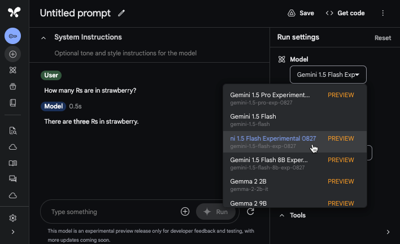Click the lower cloud icon in sidebar
This screenshot has width=400, height=244.
coord(13,195)
